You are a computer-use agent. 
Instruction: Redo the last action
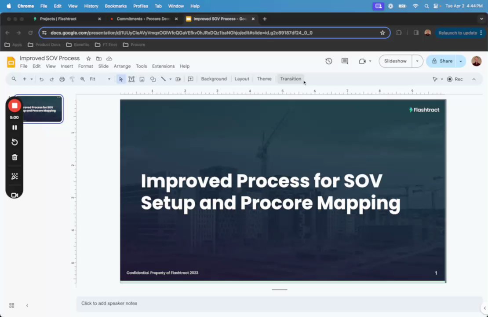pyautogui.click(x=52, y=79)
